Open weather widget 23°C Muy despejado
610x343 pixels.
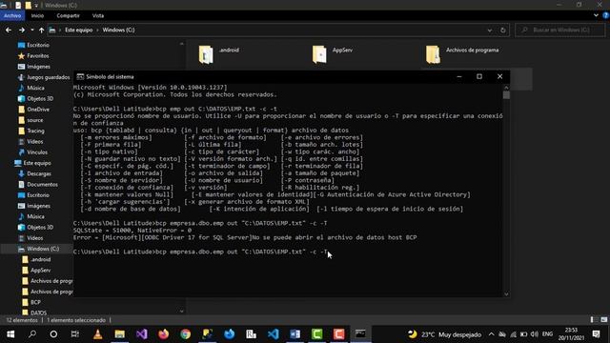(x=444, y=334)
